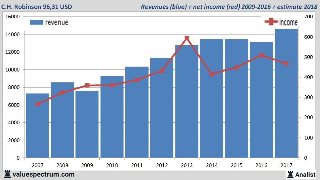Select the 2013 income peak marker
This screenshot has height=180, width=320.
click(187, 38)
